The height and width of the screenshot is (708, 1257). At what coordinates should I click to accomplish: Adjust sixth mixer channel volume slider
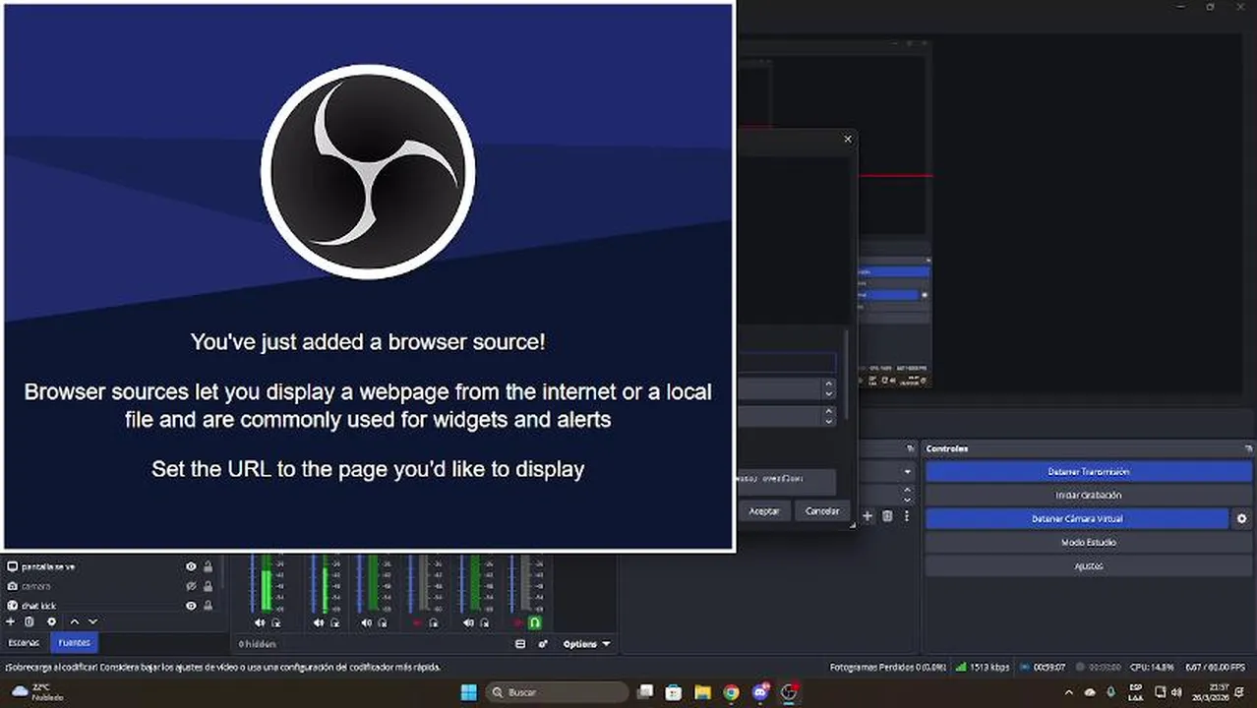(x=510, y=583)
